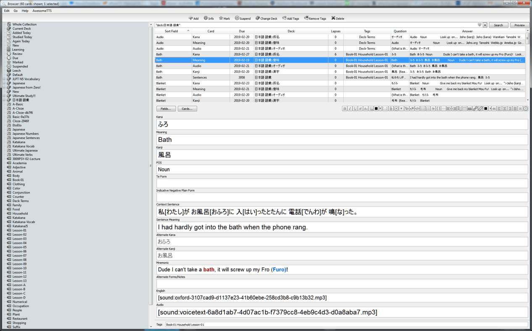Sort by the Due column header
The height and width of the screenshot is (331, 532).
point(242,31)
